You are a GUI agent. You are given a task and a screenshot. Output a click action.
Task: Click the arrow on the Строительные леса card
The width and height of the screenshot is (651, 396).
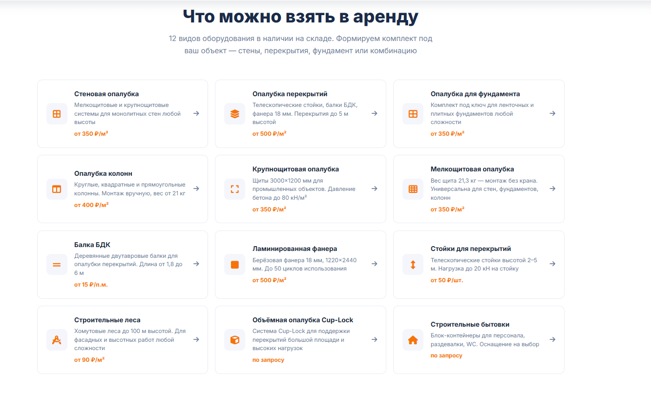click(196, 339)
